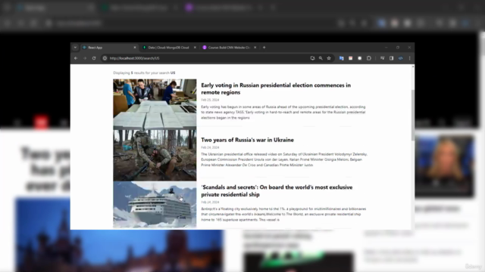Go forward with the forward arrow
The height and width of the screenshot is (272, 485).
pos(85,58)
